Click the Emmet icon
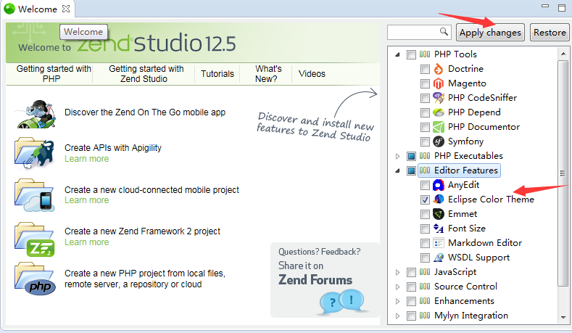The width and height of the screenshot is (572, 333). [x=438, y=214]
